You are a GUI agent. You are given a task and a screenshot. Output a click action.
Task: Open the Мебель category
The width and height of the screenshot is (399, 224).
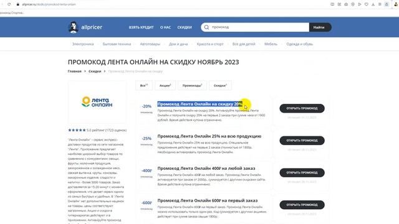point(271,44)
